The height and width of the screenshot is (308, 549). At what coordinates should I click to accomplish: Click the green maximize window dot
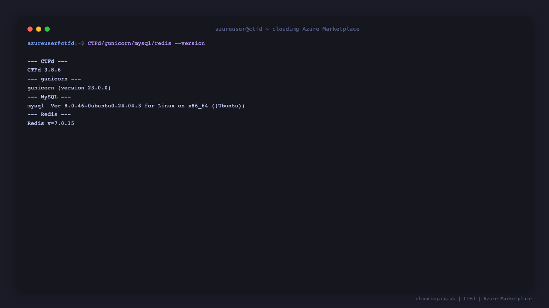47,29
